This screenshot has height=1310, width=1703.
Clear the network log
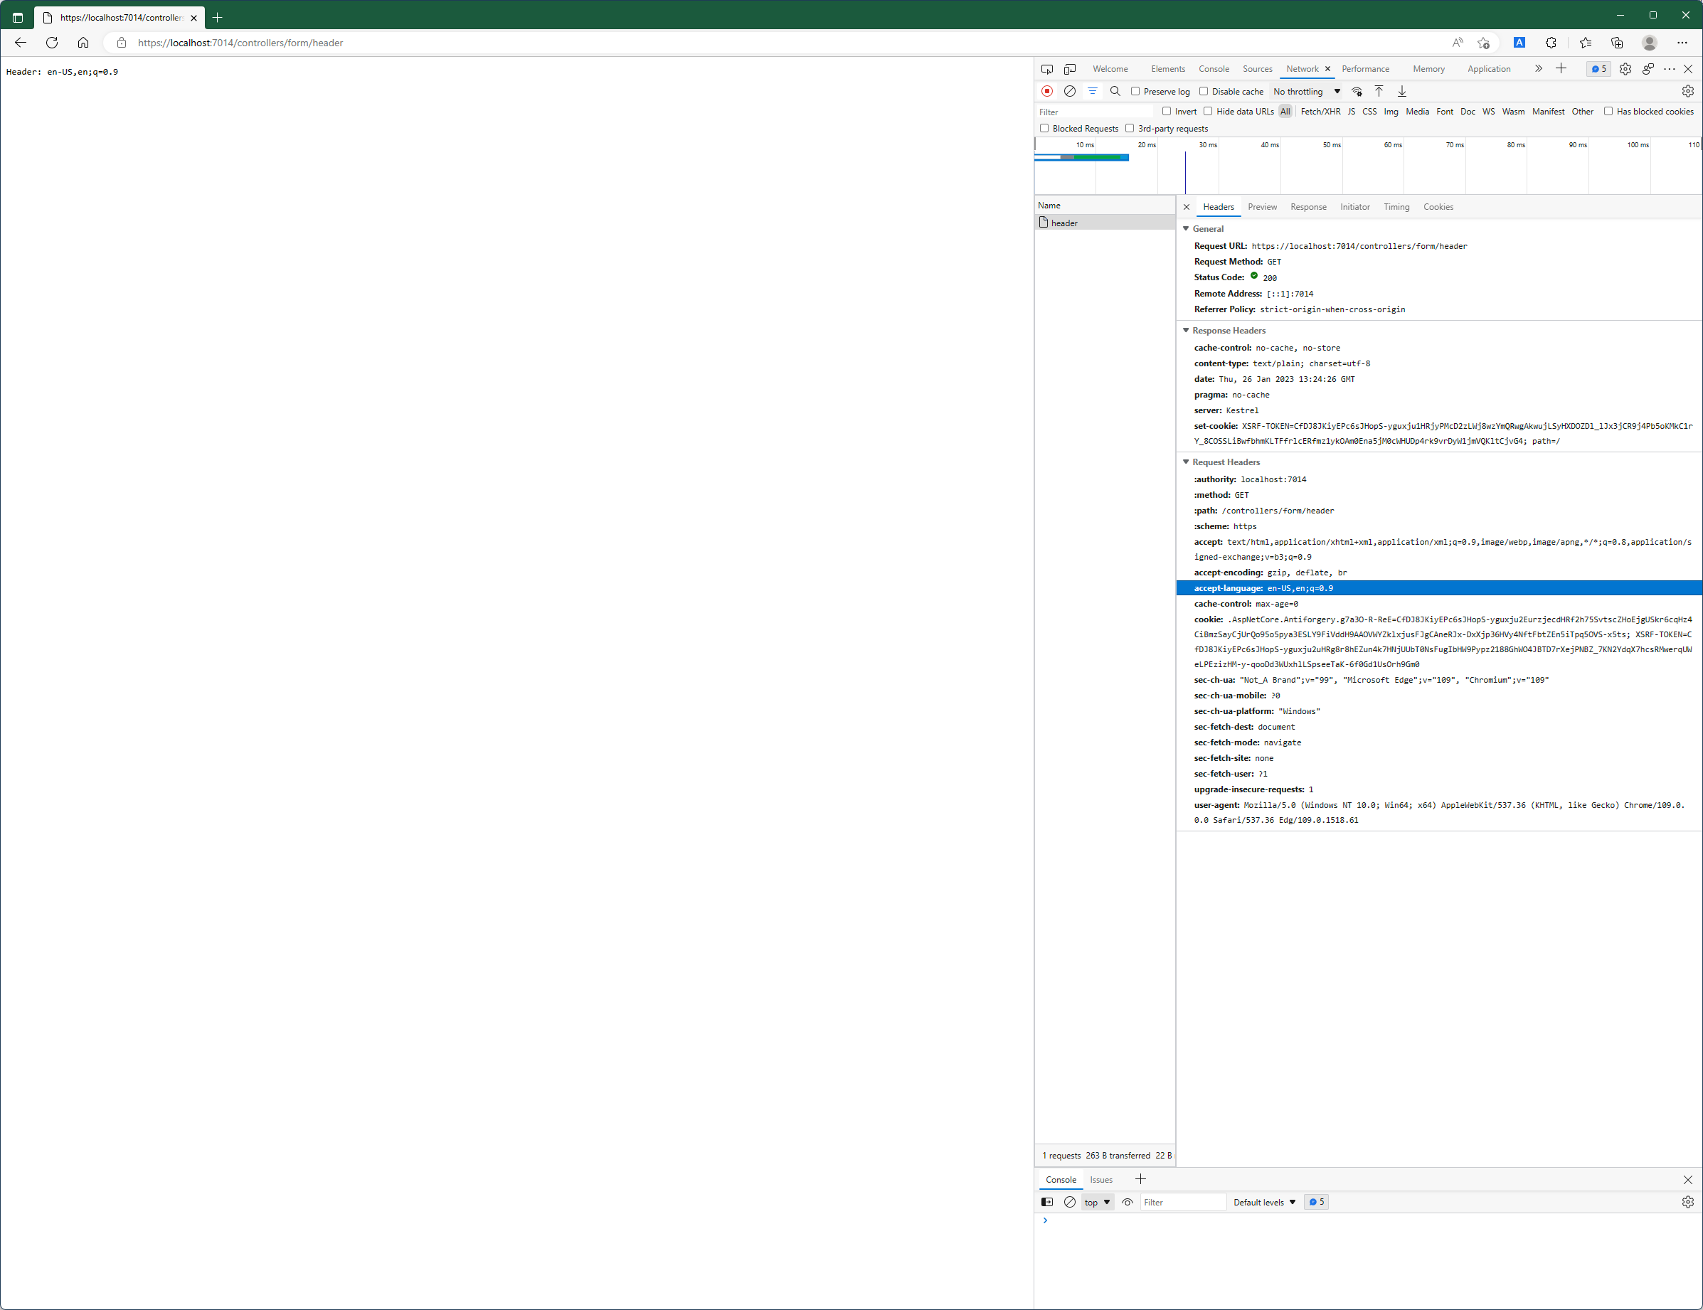click(1070, 91)
